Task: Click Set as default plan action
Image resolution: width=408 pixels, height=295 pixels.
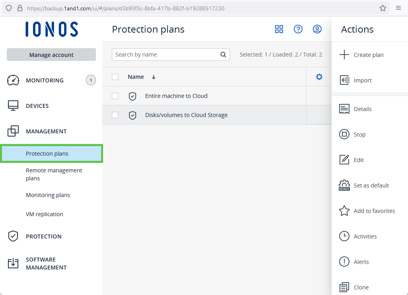Action: click(371, 186)
